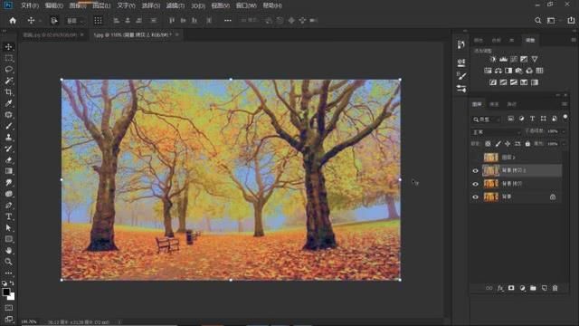
Task: Add a layer mask
Action: pyautogui.click(x=511, y=288)
